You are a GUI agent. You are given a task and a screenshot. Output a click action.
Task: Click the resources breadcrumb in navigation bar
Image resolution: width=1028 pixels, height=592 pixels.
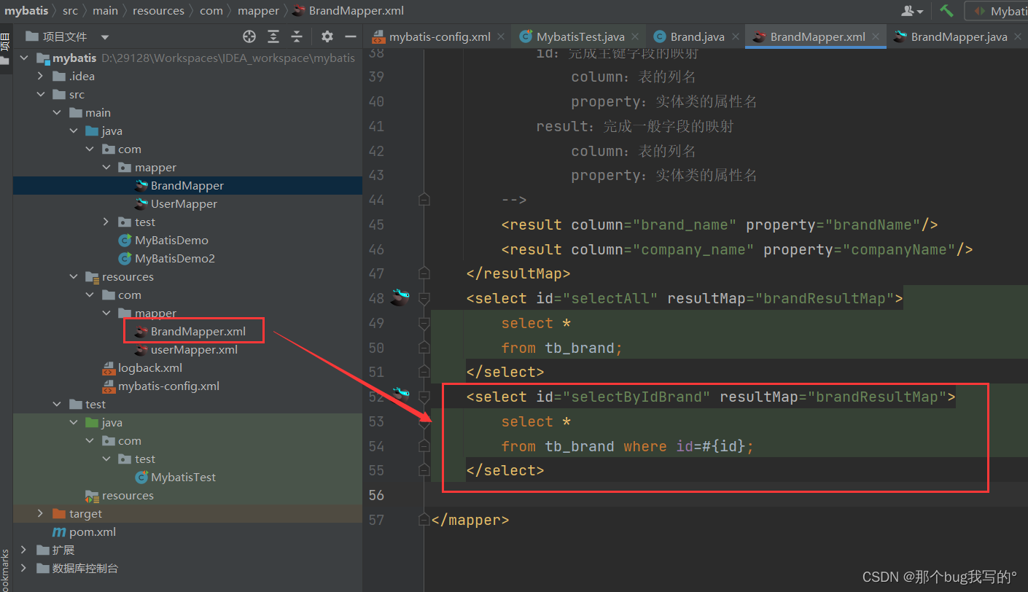(158, 11)
